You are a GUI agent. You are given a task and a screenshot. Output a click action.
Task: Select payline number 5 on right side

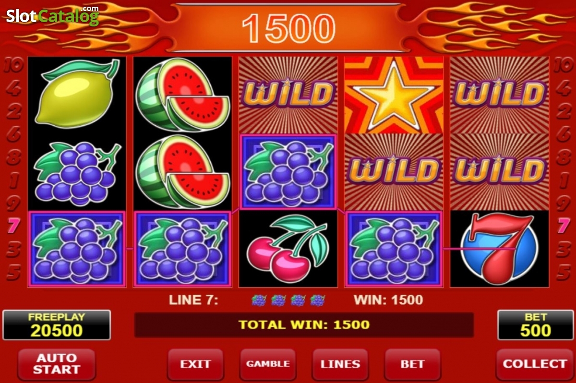(563, 273)
